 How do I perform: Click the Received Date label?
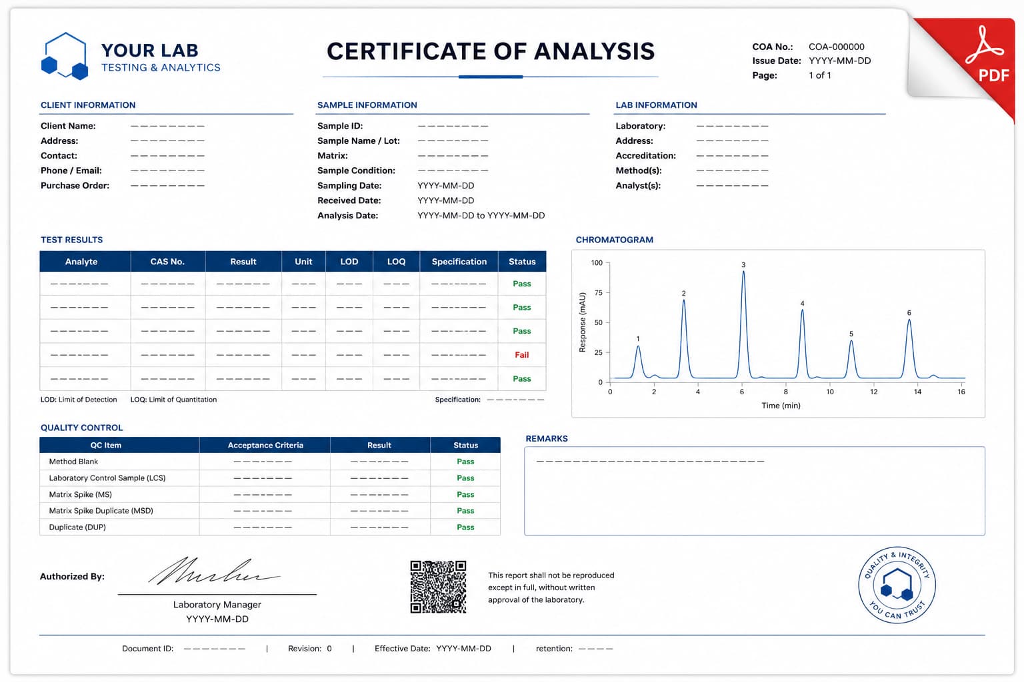pos(349,200)
